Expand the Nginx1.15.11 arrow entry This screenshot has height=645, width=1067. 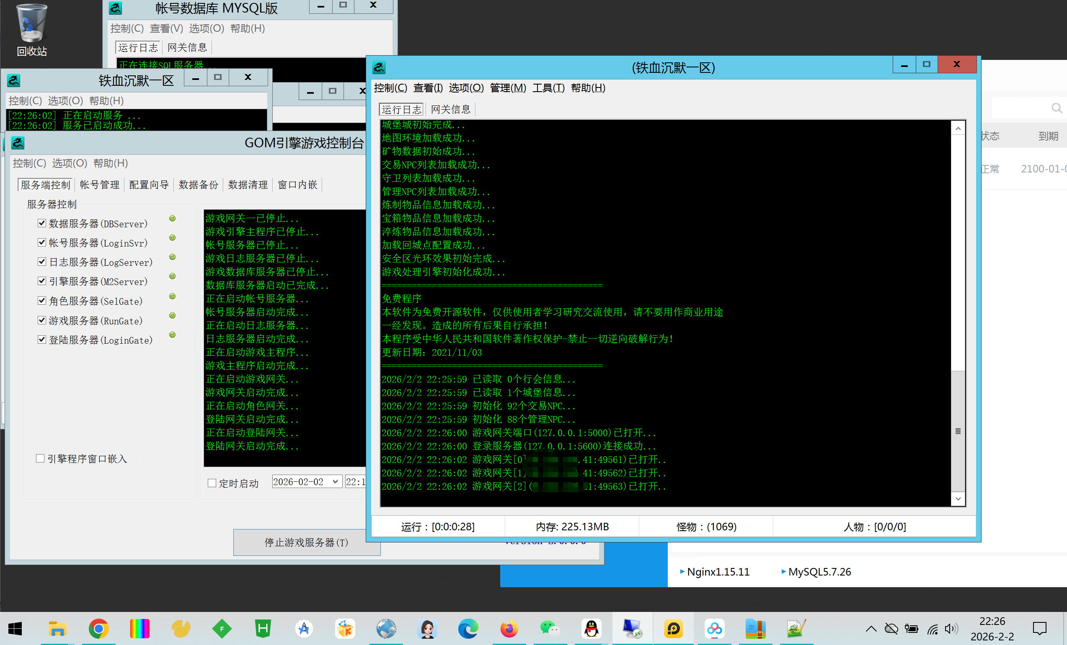pyautogui.click(x=682, y=571)
